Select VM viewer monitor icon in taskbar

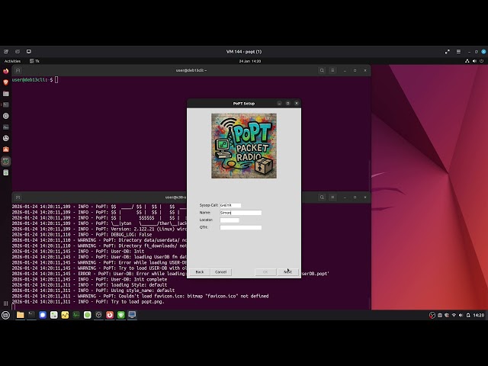(132, 315)
